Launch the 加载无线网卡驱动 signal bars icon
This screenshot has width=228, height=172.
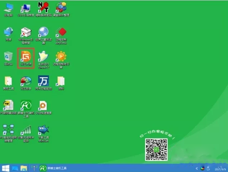[26, 130]
